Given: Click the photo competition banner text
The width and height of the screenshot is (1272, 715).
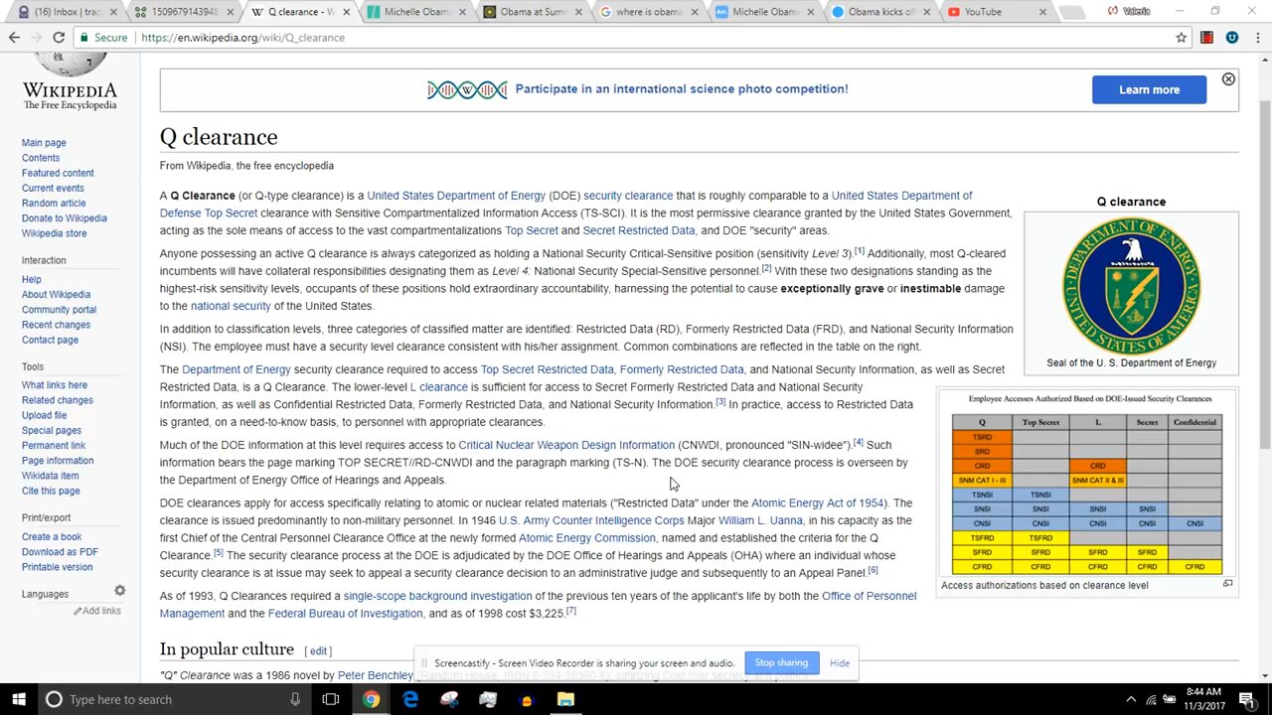Looking at the screenshot, I should 681,88.
